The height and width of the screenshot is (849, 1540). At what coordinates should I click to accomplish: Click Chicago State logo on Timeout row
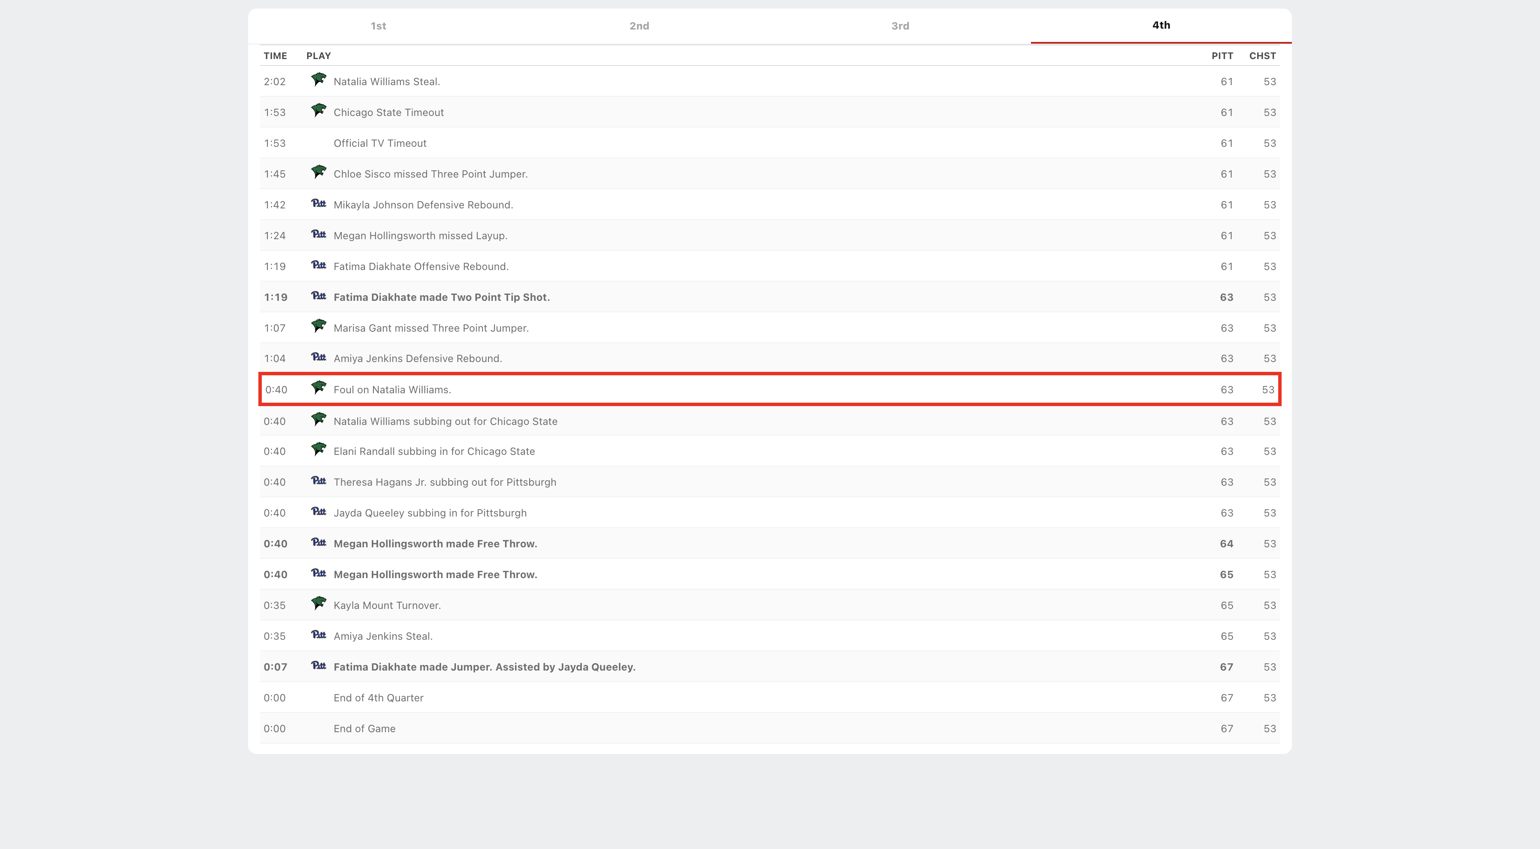pos(319,110)
